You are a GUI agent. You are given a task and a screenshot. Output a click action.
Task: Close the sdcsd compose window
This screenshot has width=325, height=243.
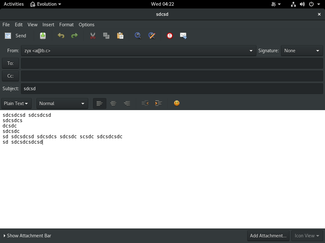319,14
